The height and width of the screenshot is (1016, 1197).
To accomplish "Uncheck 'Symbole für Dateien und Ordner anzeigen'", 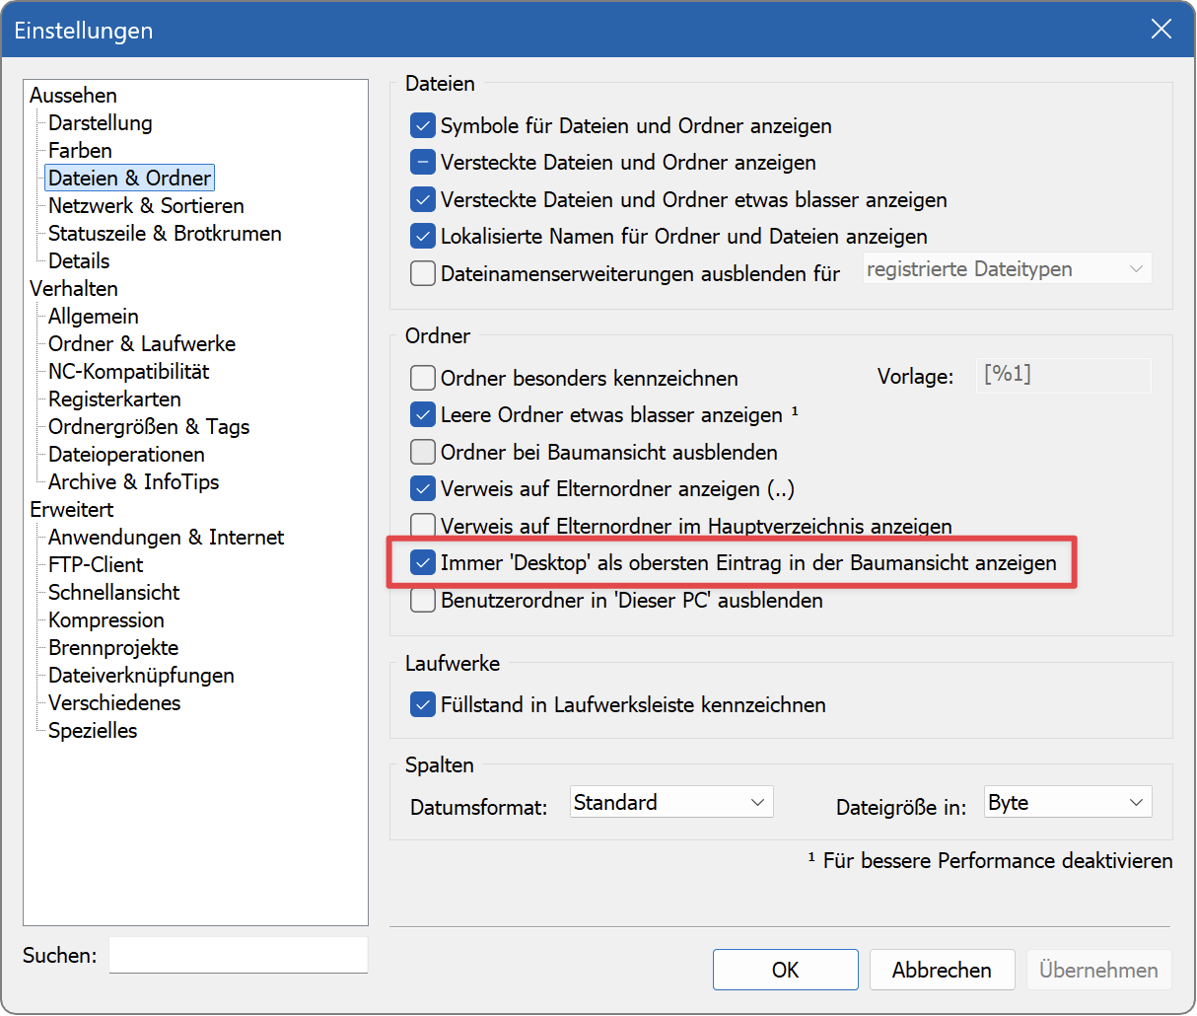I will (423, 126).
